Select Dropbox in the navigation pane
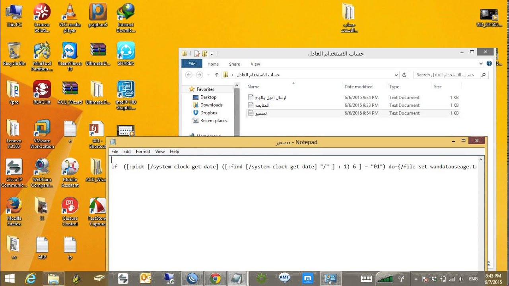 (x=209, y=113)
